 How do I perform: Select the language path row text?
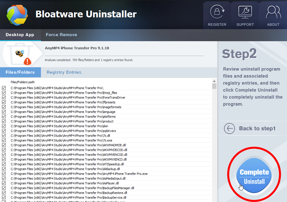[x=63, y=112]
